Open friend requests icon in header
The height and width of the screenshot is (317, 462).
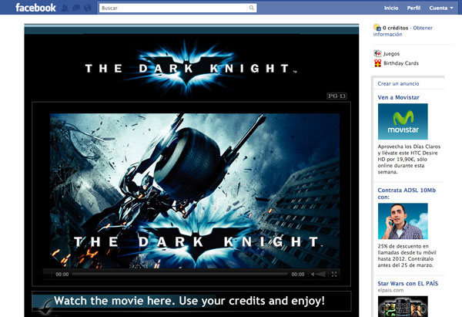(65, 8)
